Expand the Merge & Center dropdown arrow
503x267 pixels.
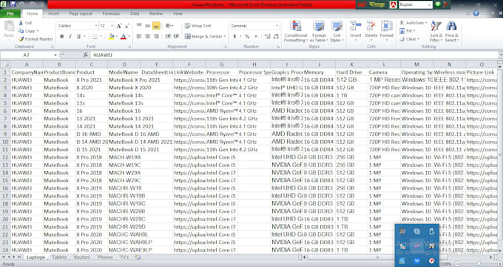(x=225, y=37)
